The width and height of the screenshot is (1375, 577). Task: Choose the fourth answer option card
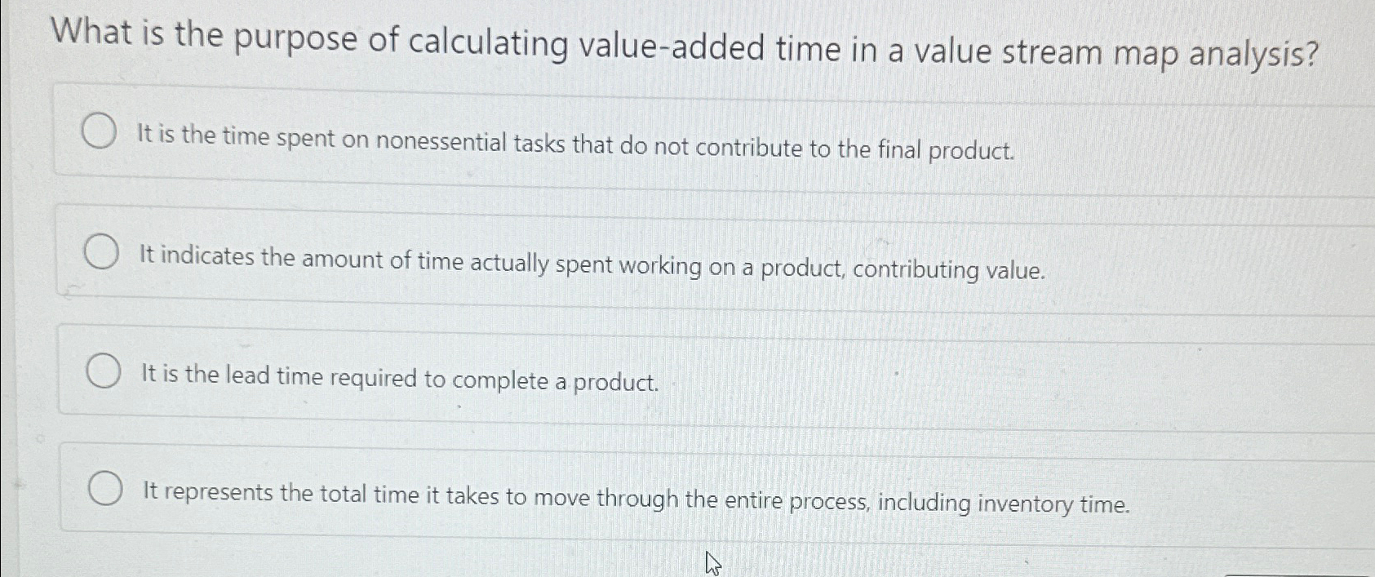click(571, 490)
